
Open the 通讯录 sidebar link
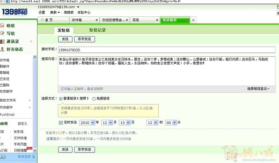[13, 41]
